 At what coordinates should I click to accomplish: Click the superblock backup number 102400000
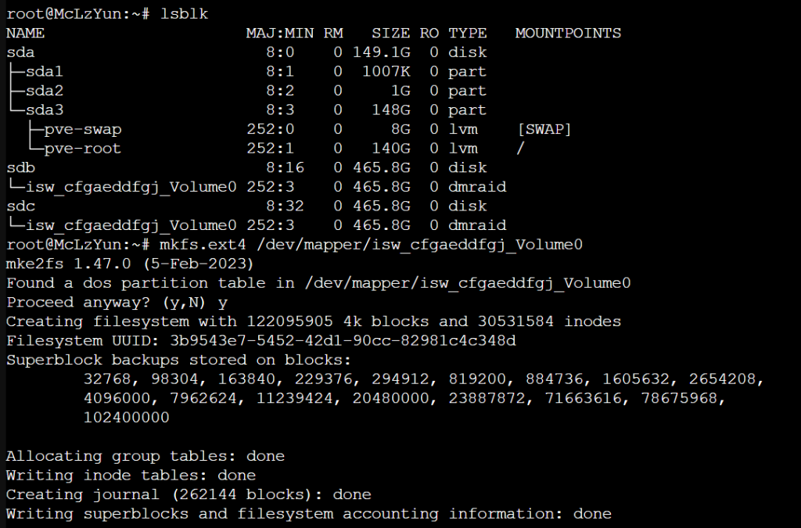(126, 418)
